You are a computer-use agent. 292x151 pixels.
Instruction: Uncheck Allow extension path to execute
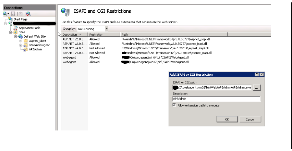tap(174, 105)
